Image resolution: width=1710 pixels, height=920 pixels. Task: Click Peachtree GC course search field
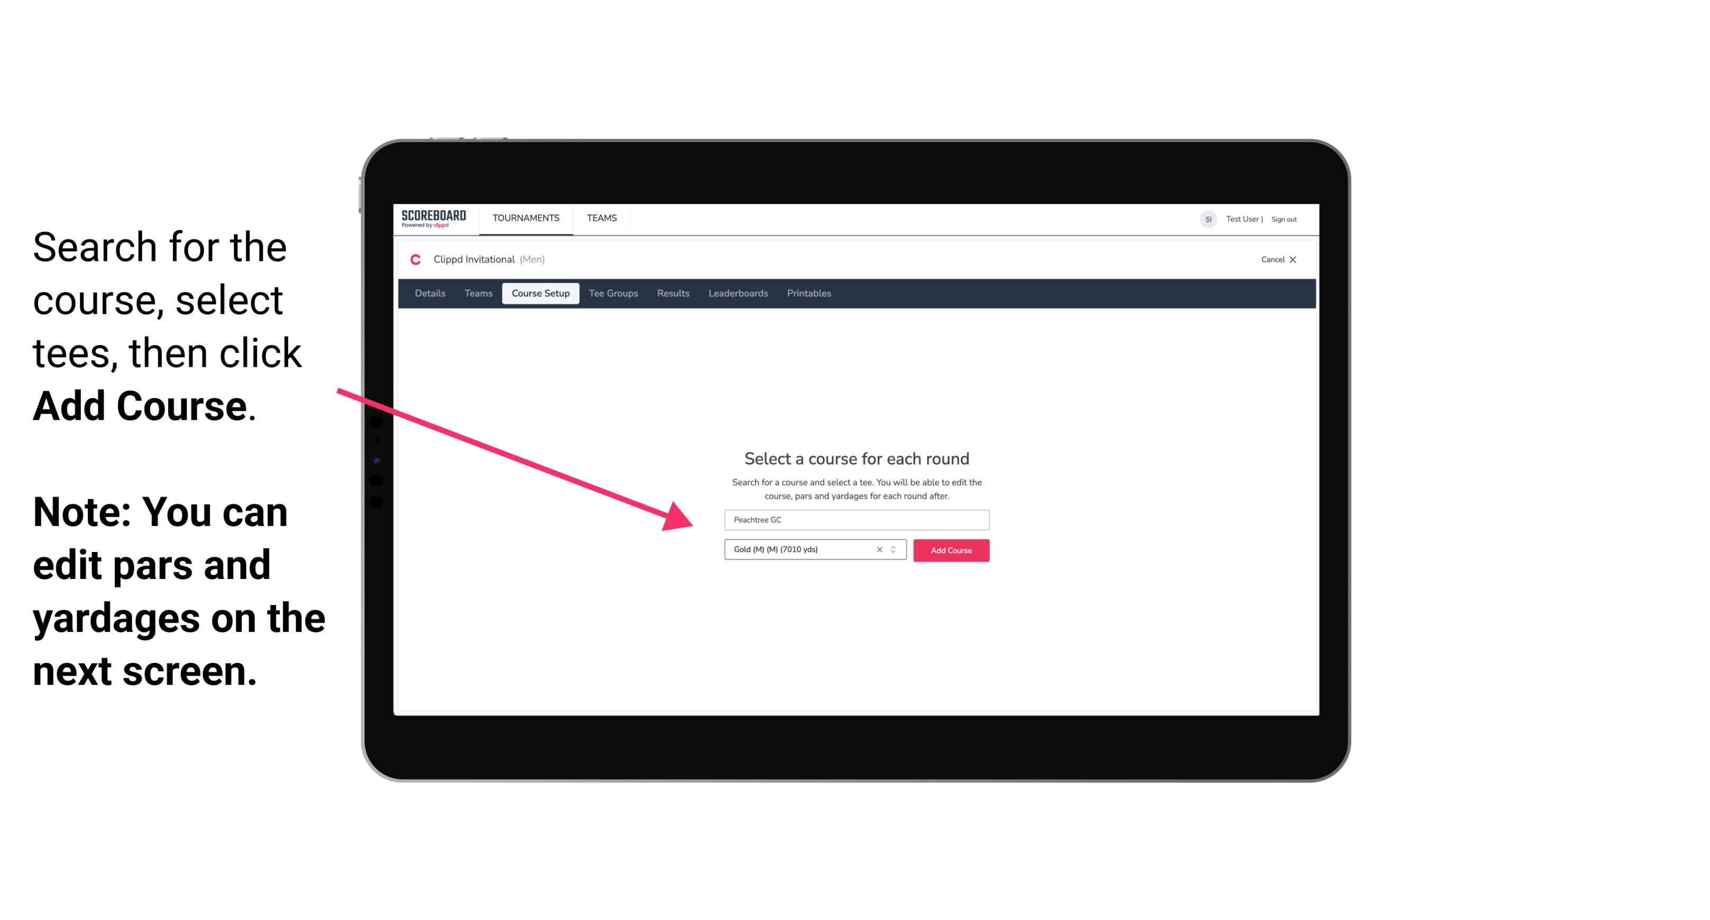coord(855,519)
